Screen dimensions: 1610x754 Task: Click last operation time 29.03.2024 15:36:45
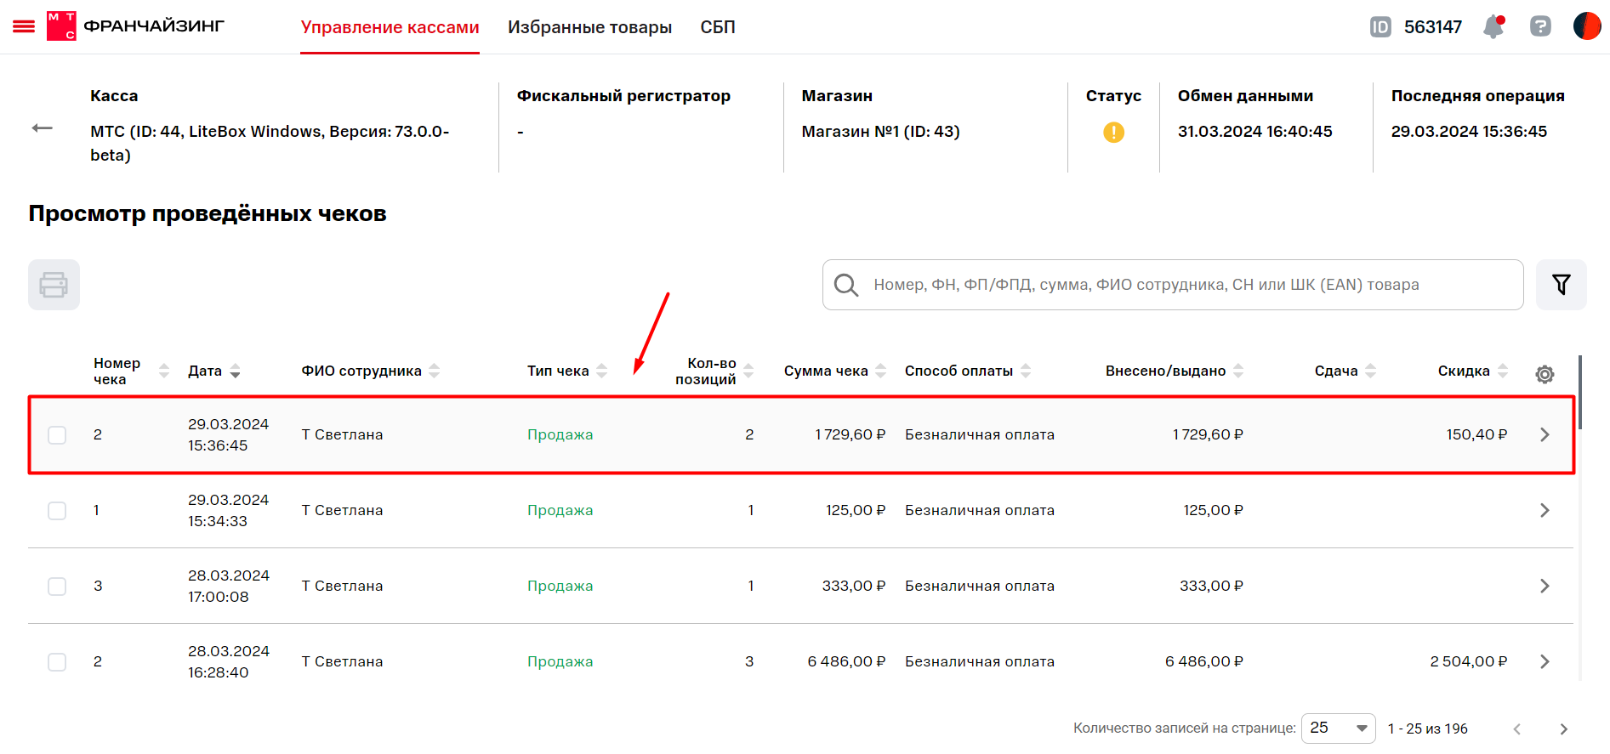pos(1469,132)
